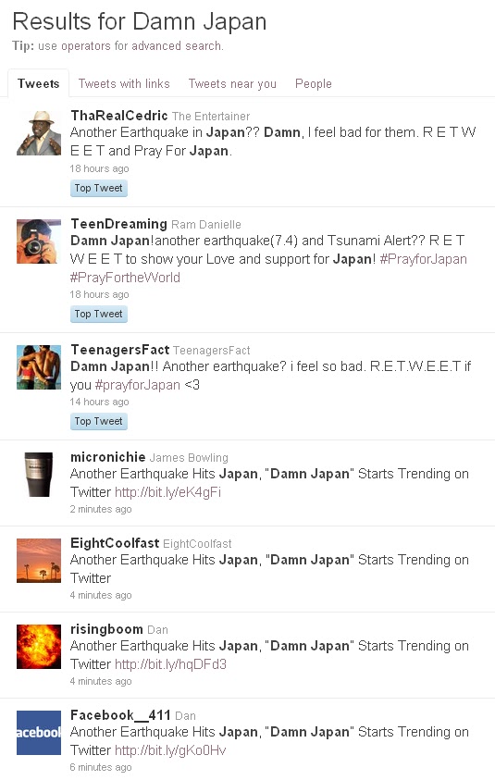Open the bit.ly/eK4gFi link

click(x=167, y=492)
